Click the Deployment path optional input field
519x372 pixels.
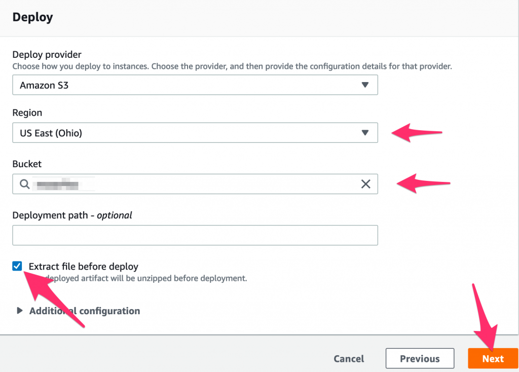(195, 235)
